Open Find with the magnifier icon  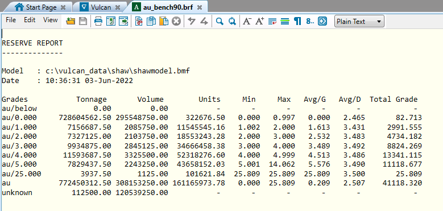(x=220, y=21)
